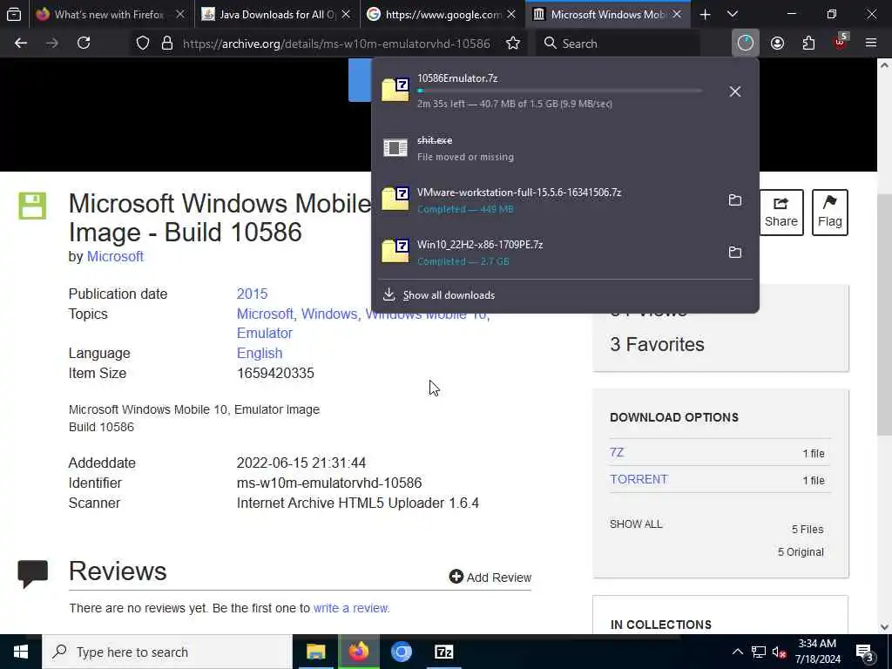Go back to the previous page

21,44
